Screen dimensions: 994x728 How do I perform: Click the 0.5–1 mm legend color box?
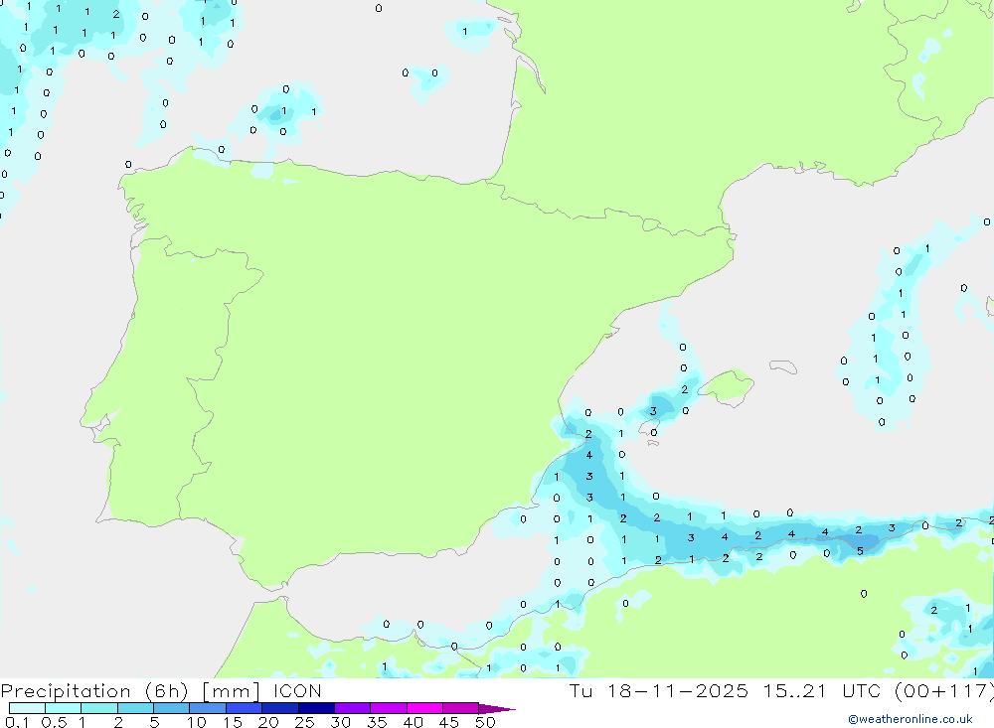[x=64, y=708]
